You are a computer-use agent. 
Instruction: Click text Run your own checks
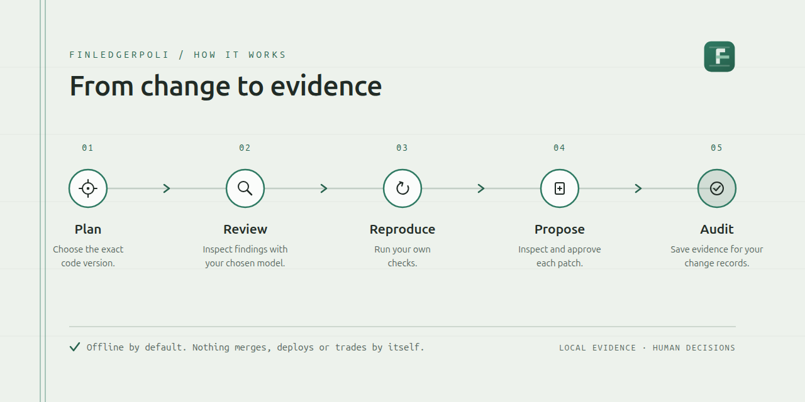402,256
